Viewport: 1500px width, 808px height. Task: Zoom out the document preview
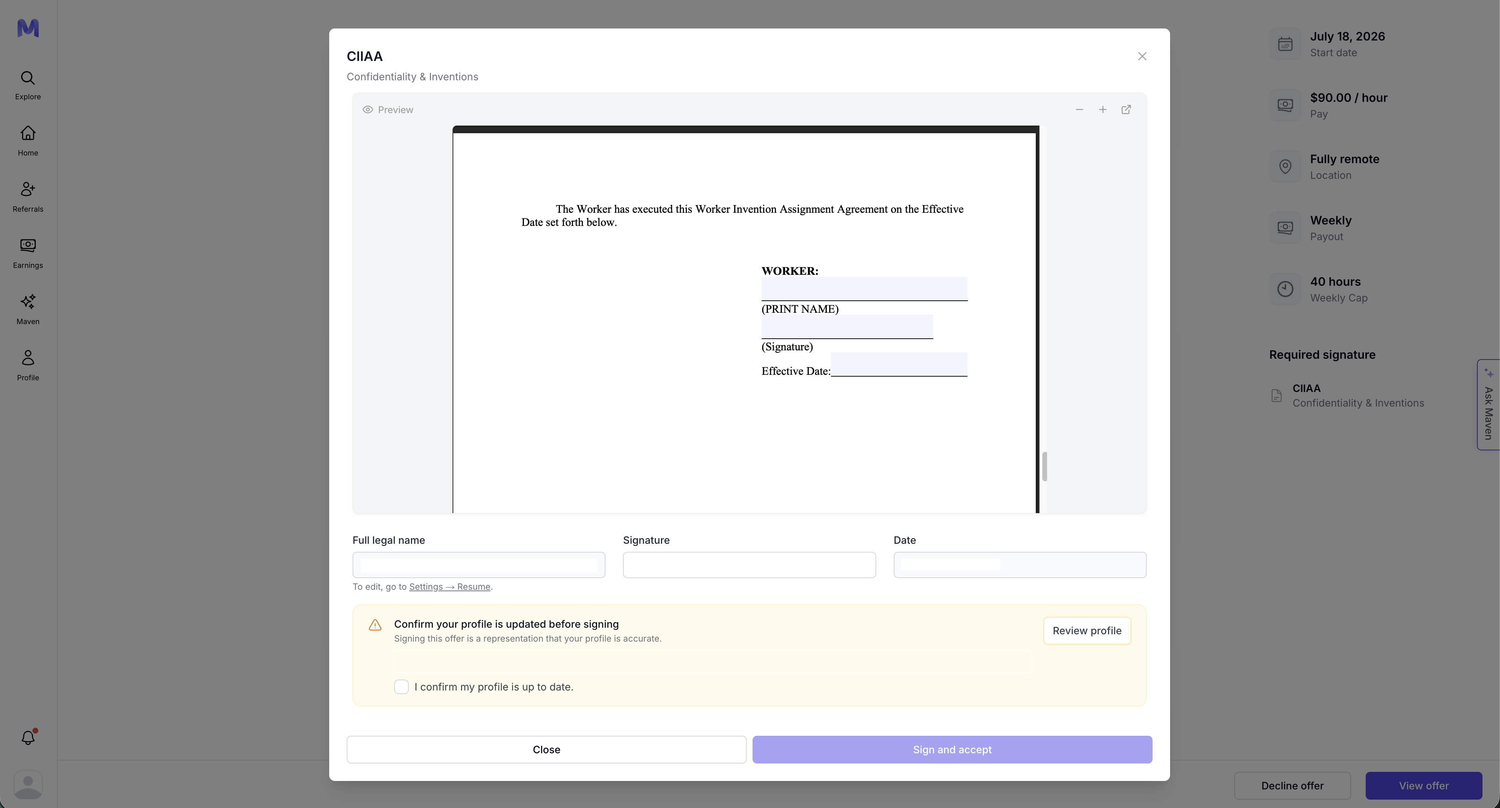1079,109
